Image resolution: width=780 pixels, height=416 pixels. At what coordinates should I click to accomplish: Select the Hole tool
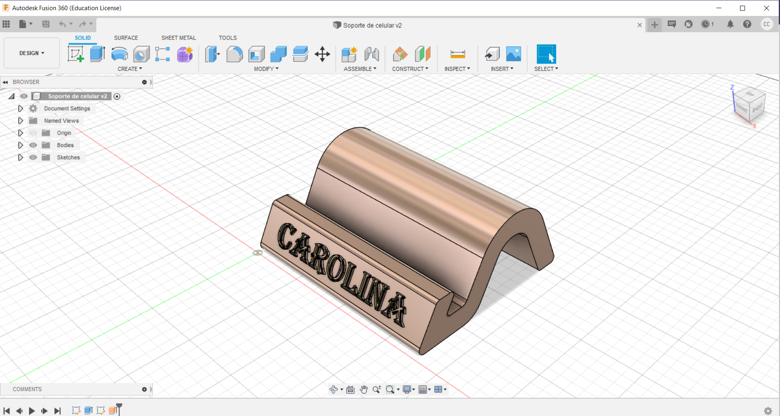141,54
